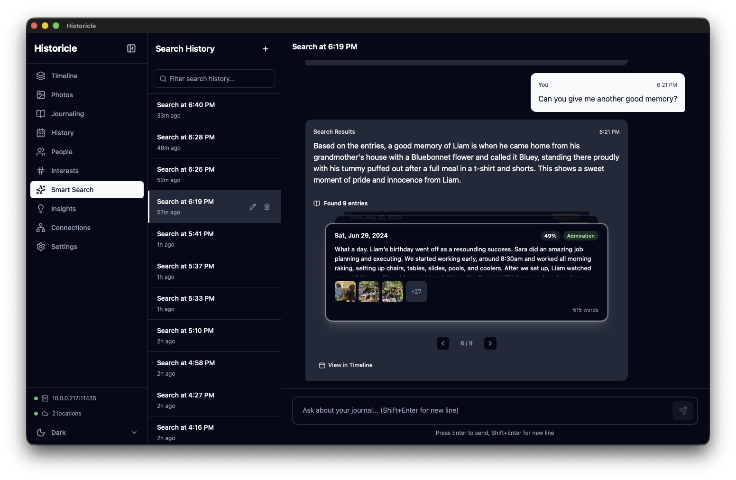The image size is (736, 480).
Task: Open the Insights page
Action: click(x=63, y=209)
